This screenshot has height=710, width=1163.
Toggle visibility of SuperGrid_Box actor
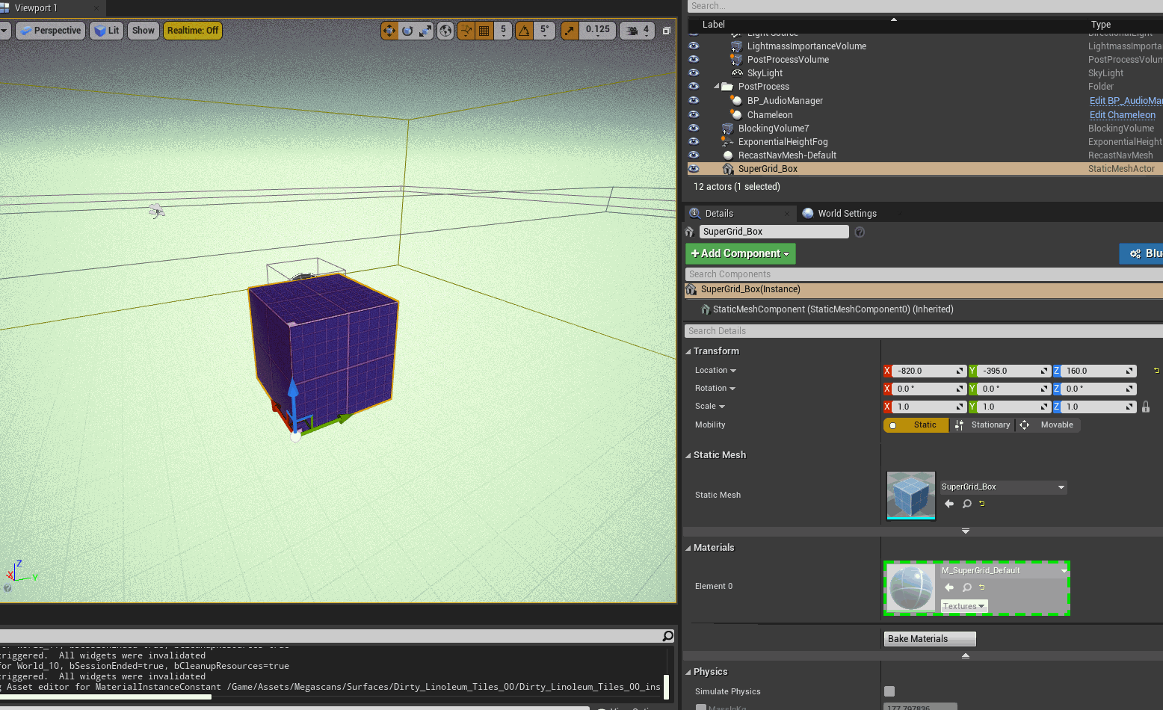tap(694, 169)
